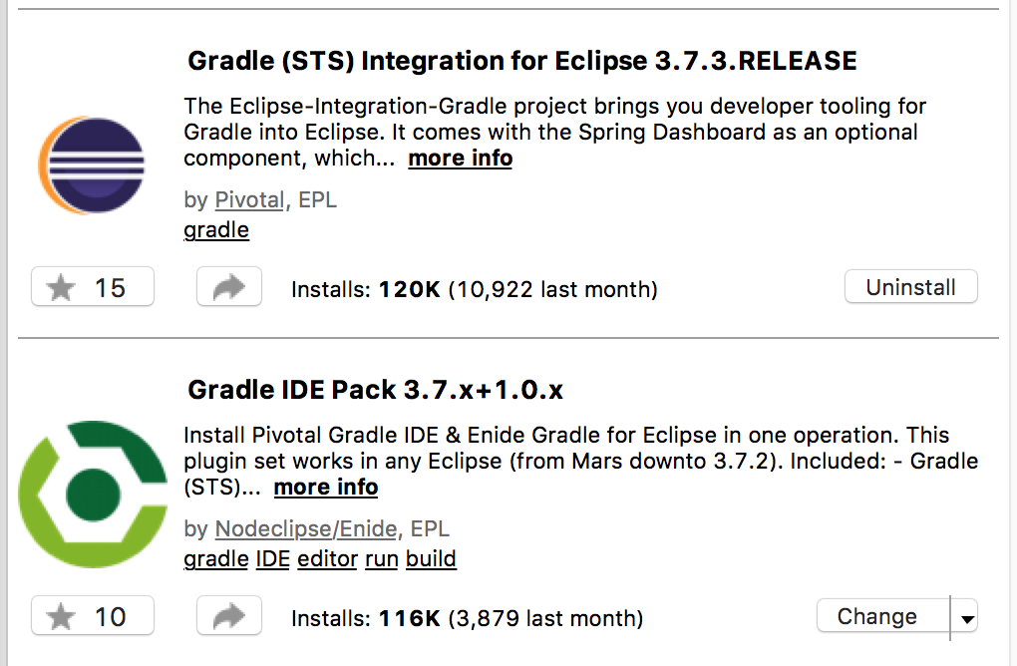The height and width of the screenshot is (666, 1017).
Task: Select the gradle tag under Pivotal entry
Action: (216, 230)
